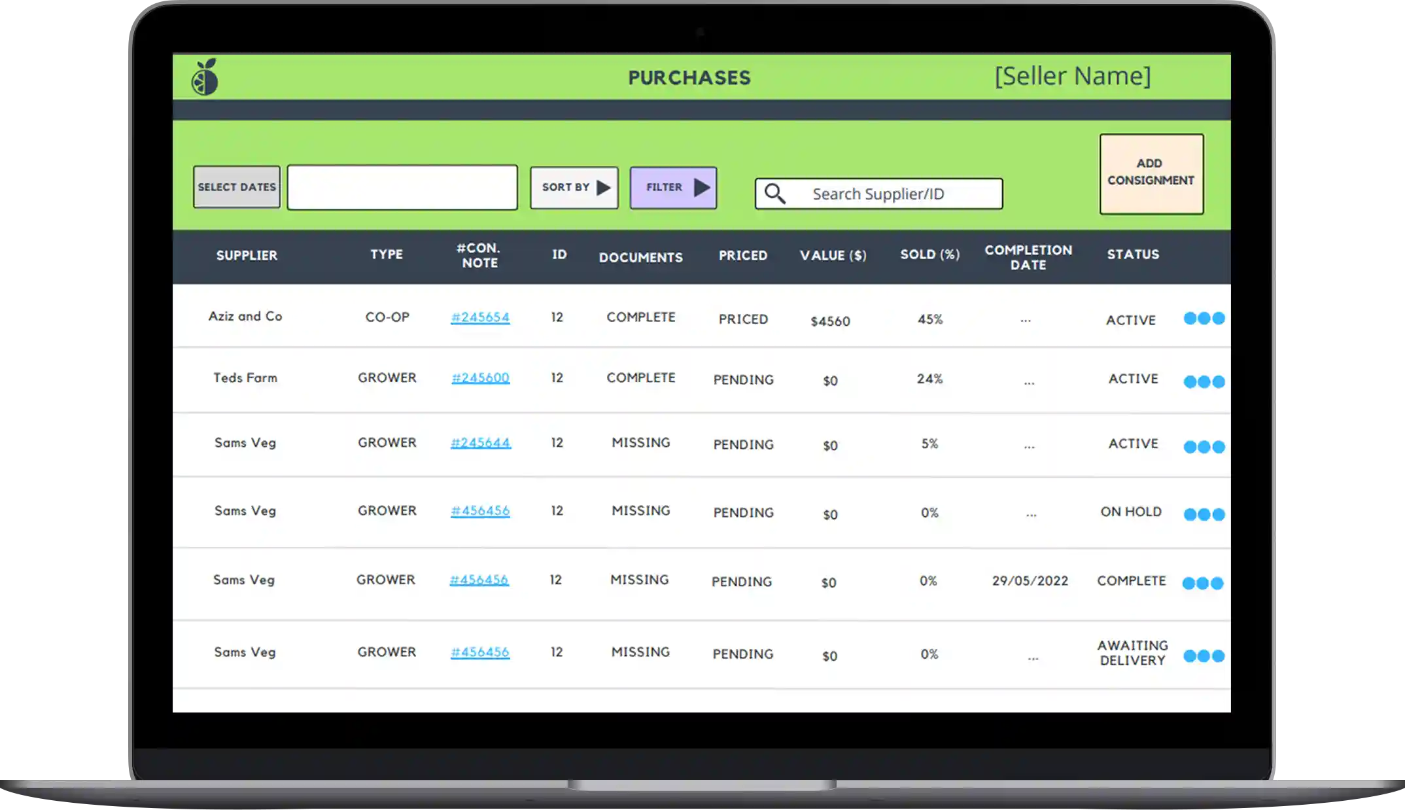This screenshot has height=810, width=1405.
Task: Open three-dot menu for AWAITING DELIVERY row
Action: (x=1204, y=656)
